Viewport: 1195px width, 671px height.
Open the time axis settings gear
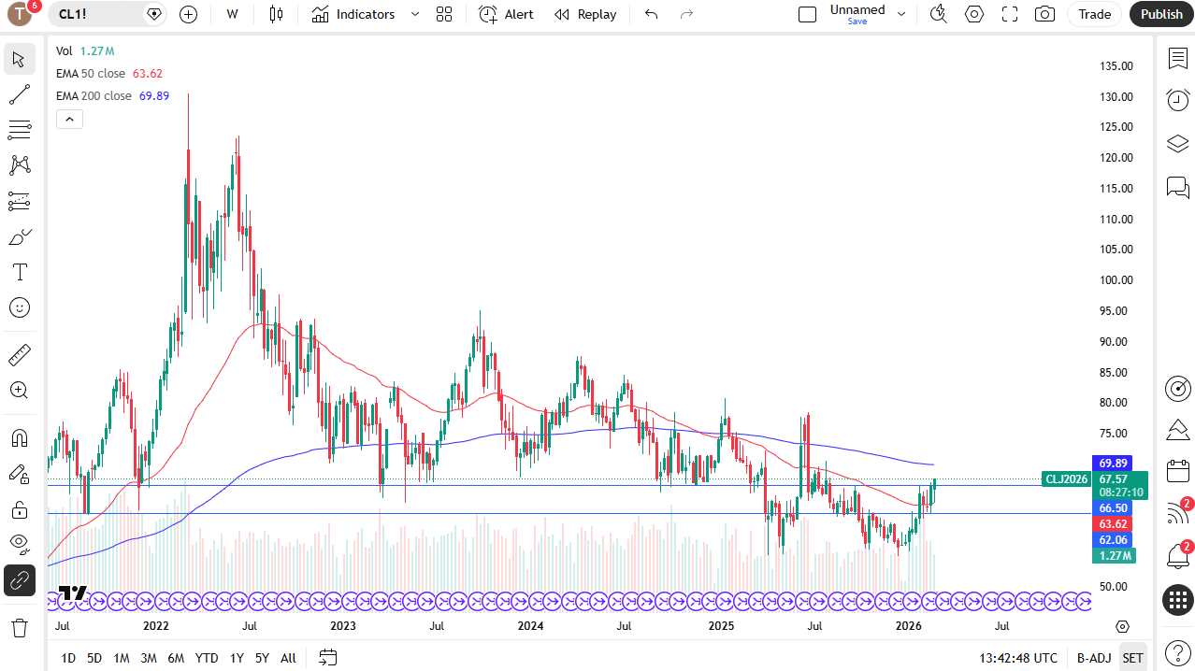[x=1123, y=626]
